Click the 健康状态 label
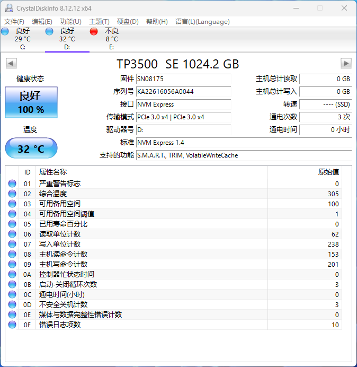The width and height of the screenshot is (357, 367). point(30,78)
